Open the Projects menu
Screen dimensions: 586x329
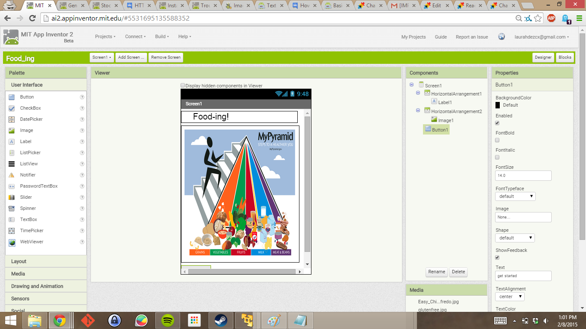point(105,37)
